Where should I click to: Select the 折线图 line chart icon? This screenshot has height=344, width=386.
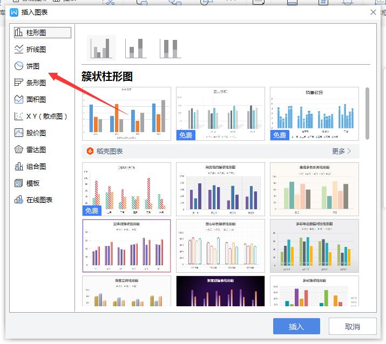pyautogui.click(x=19, y=49)
